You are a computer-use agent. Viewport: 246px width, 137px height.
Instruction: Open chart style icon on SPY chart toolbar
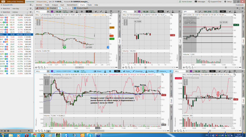[x=230, y=12]
